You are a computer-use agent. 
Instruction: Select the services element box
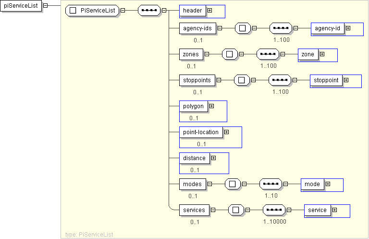194,210
